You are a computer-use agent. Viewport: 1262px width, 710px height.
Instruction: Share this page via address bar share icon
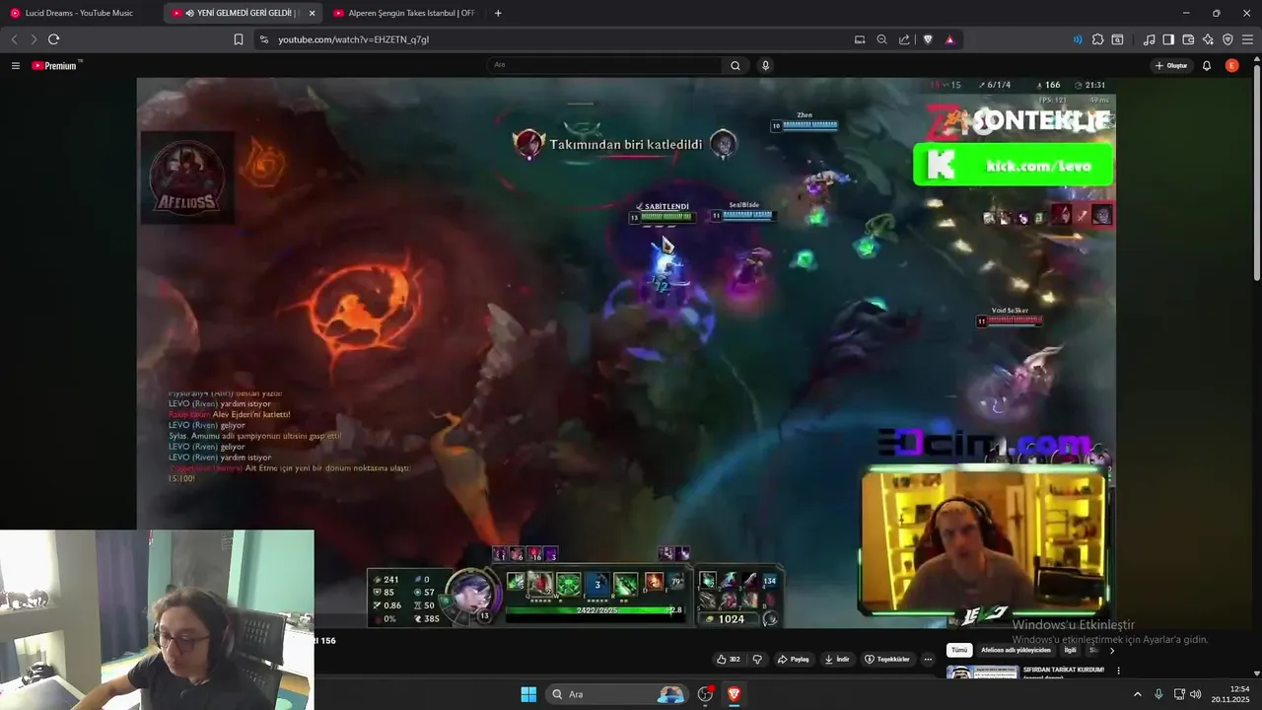pyautogui.click(x=904, y=39)
